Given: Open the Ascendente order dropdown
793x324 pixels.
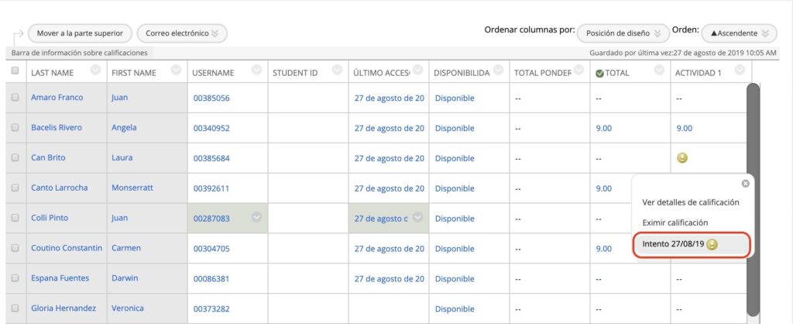Looking at the screenshot, I should [x=738, y=33].
